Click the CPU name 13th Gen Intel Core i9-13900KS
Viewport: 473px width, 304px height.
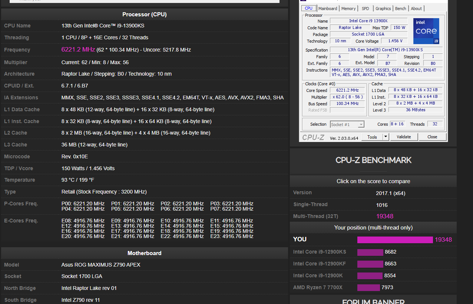[x=103, y=26]
